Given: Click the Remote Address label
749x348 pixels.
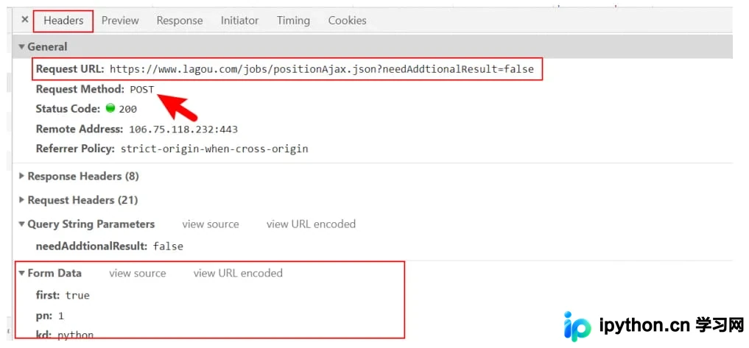Looking at the screenshot, I should coord(80,129).
